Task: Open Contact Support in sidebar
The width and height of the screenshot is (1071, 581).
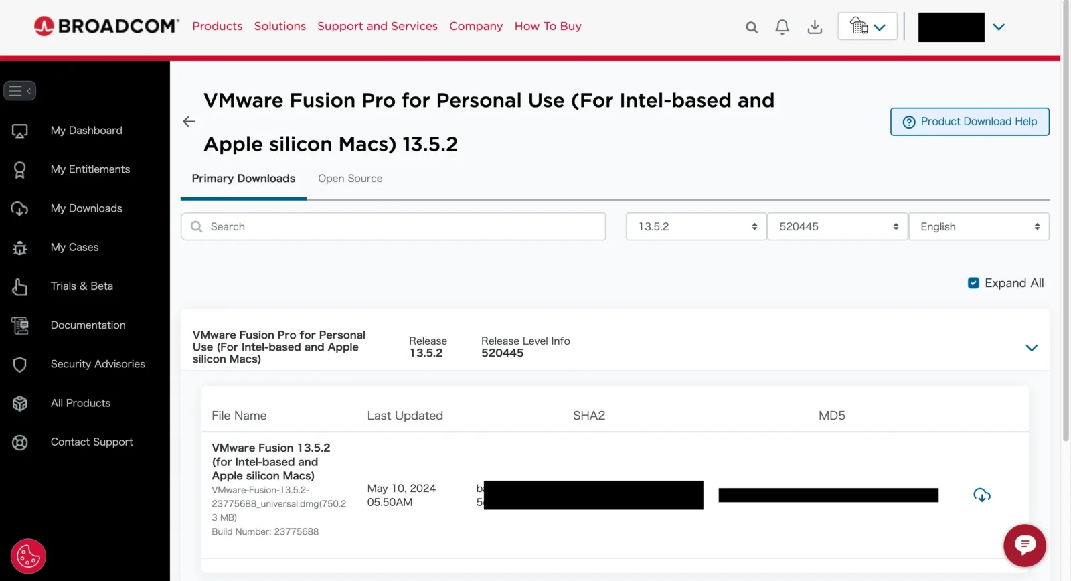Action: [x=92, y=442]
